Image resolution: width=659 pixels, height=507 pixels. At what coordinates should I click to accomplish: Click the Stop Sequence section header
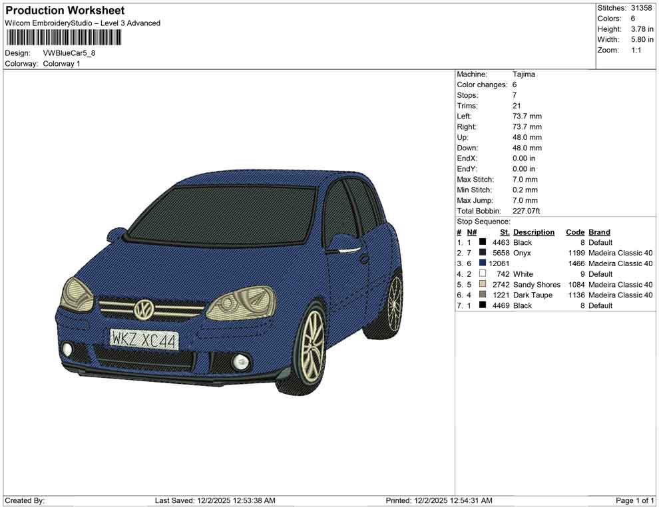pos(483,221)
